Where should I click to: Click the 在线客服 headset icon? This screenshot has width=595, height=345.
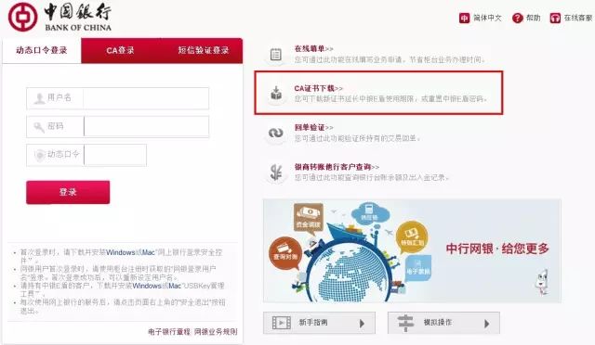click(x=555, y=18)
